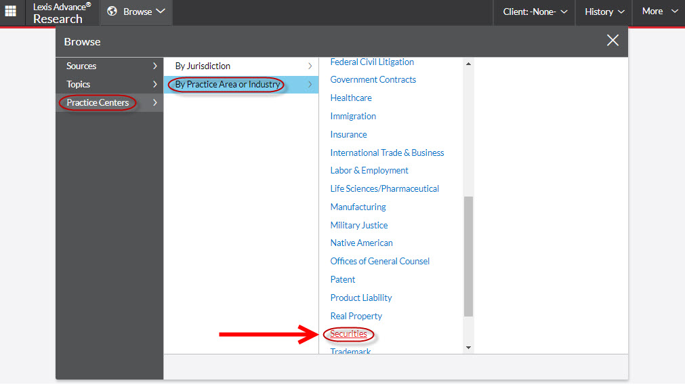Open the Product Liability link

361,298
